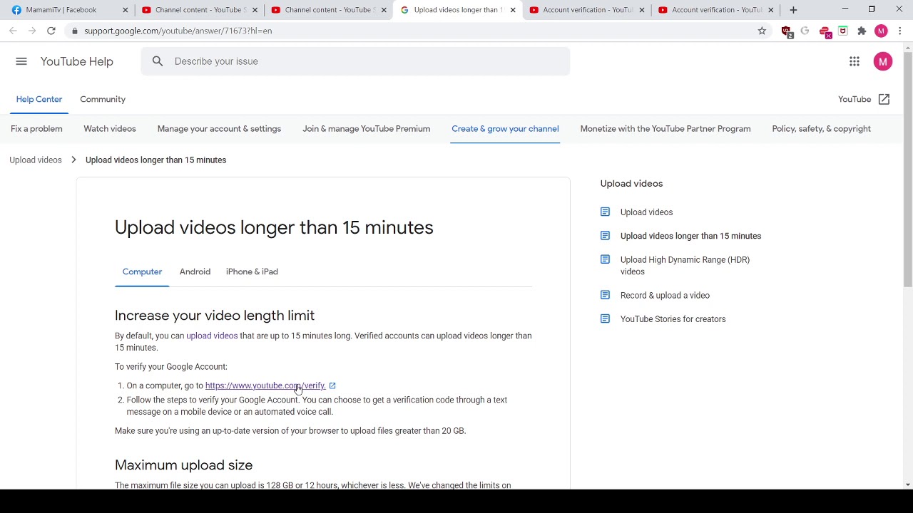Open the main hamburger menu

pos(21,61)
